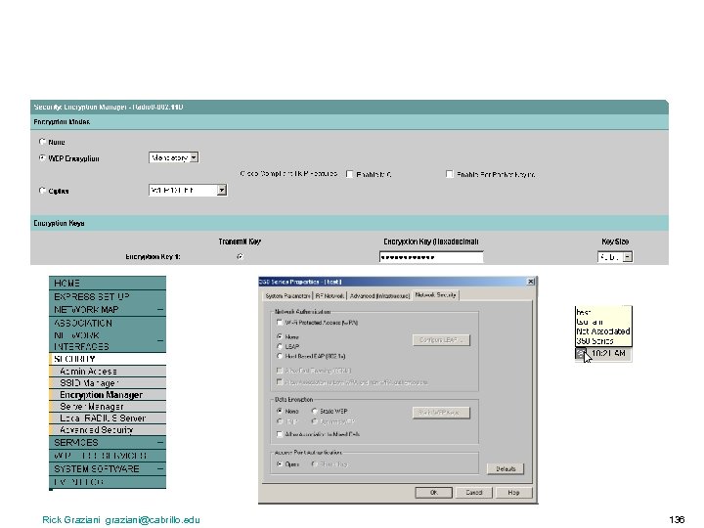Select Host Based EAP (802.1x) radio

[280, 356]
